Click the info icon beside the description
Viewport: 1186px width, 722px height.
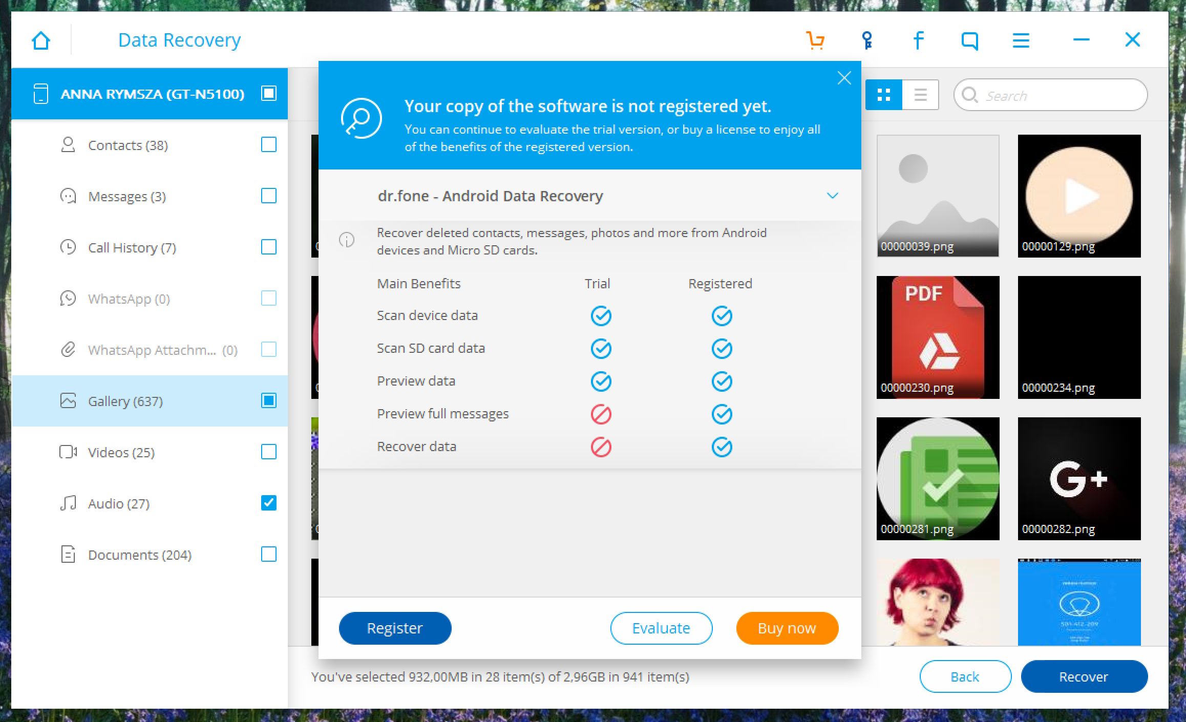click(x=347, y=240)
